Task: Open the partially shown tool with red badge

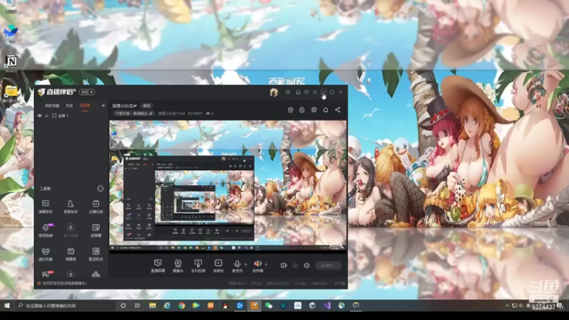Action: (x=46, y=274)
